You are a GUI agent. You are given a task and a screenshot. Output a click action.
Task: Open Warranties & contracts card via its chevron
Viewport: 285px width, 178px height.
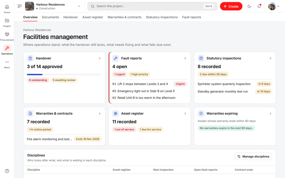tap(100, 114)
